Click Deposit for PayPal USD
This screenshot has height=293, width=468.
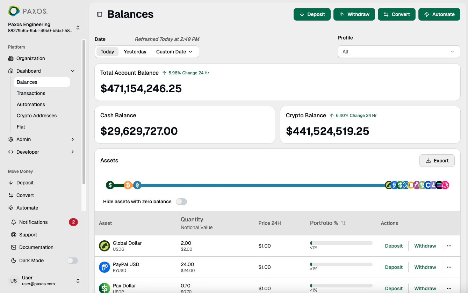[x=394, y=267]
